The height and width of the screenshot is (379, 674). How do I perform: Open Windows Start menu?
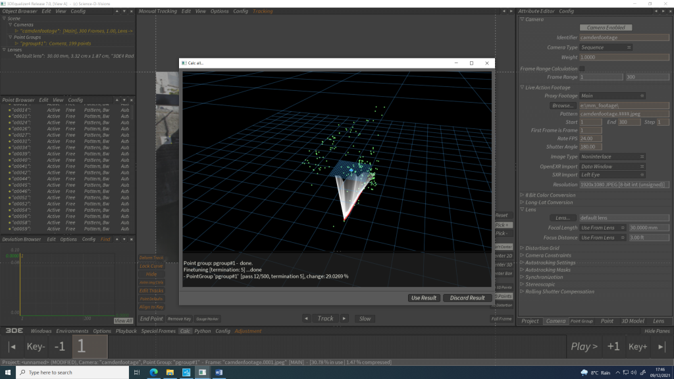coord(8,372)
